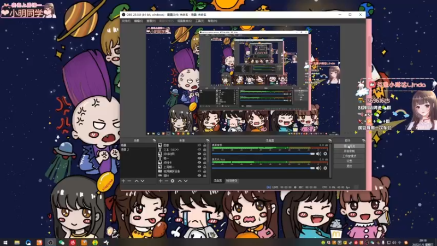The height and width of the screenshot is (246, 437).
Task: Switch to the 转场特效 tab
Action: (x=232, y=181)
